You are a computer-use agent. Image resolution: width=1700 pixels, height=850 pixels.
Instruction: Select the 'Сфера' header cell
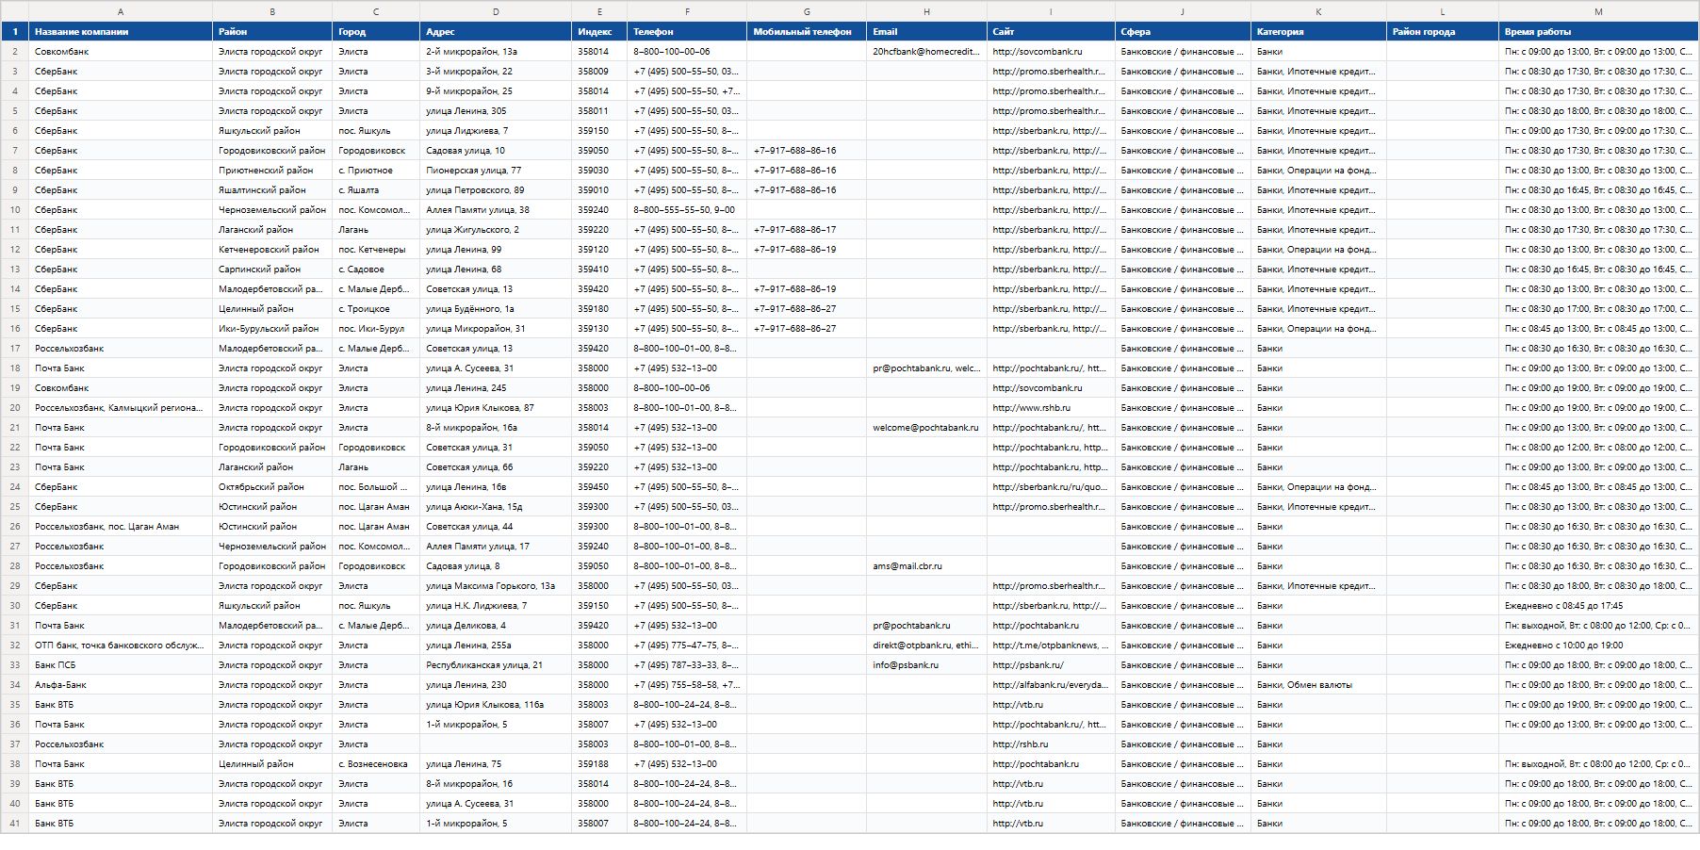click(1183, 32)
